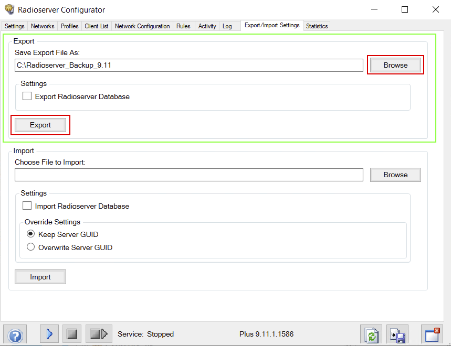Click the Plus 9.11.1.1586 version text
Screen dimensions: 451x346
coord(266,334)
